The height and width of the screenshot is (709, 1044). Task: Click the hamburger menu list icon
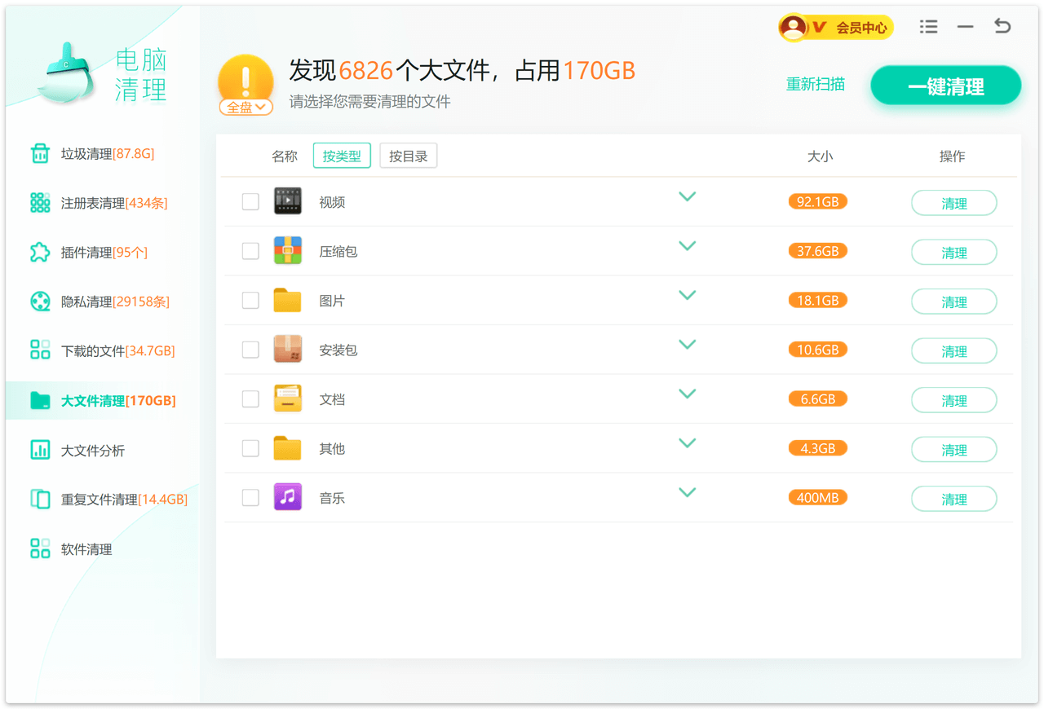pyautogui.click(x=928, y=27)
